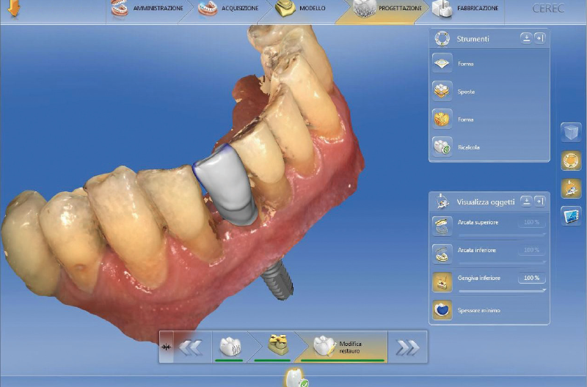
Task: Click the orange ring icon in right sidebar
Action: 571,161
